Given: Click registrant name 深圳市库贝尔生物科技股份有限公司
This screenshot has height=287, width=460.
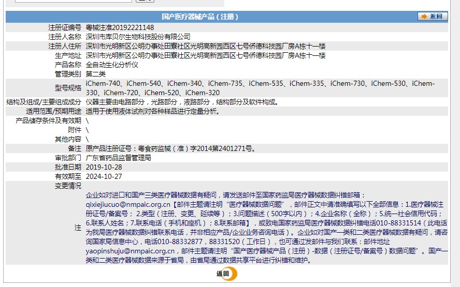Looking at the screenshot, I should 138,37.
